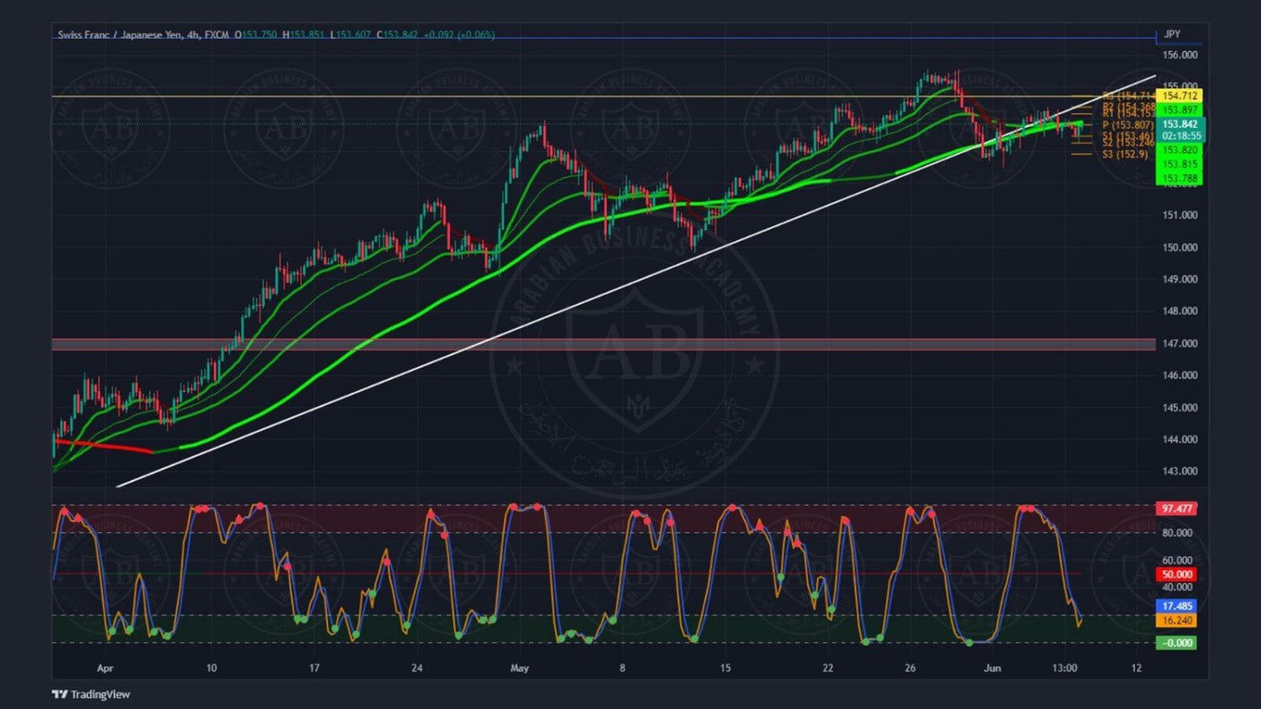Click the 50.000 red midline label
1261x709 pixels.
1176,575
